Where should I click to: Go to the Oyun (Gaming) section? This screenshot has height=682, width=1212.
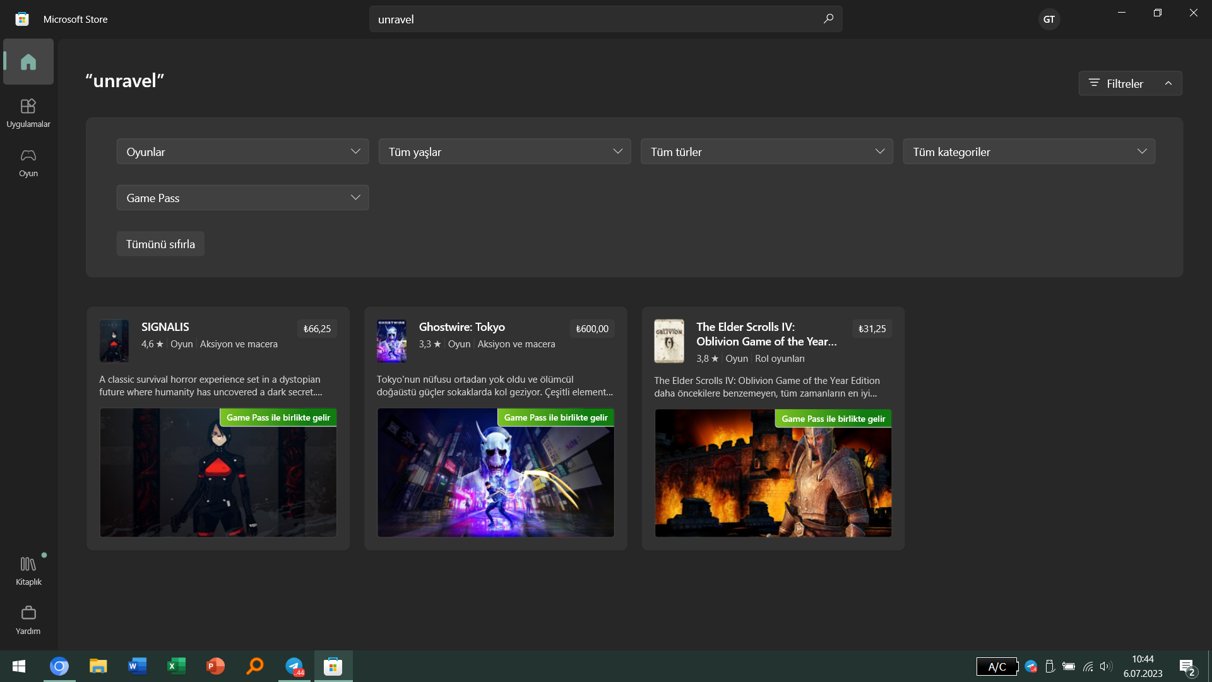pos(28,162)
